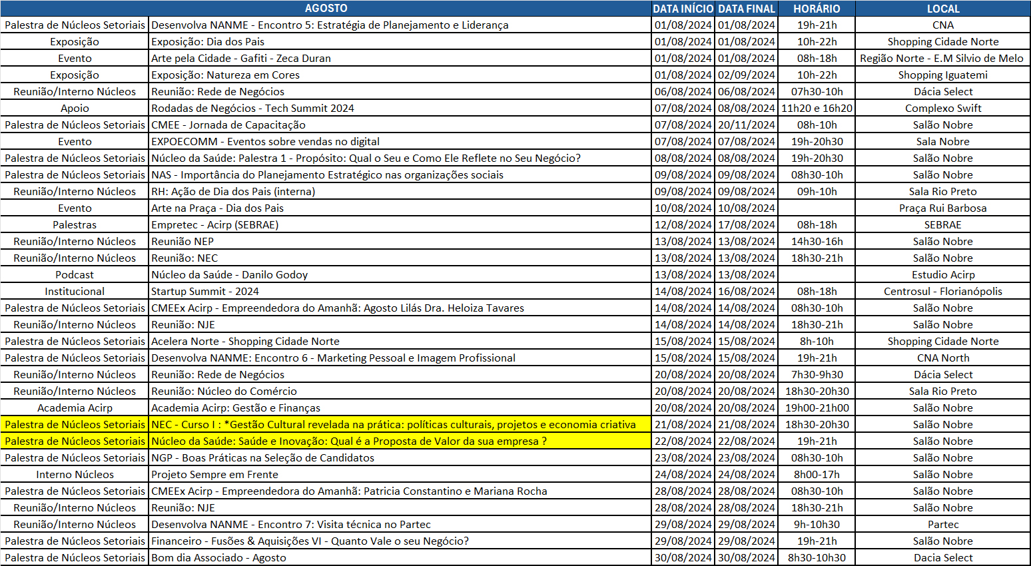Click the '8h00-17h' time cell
The height and width of the screenshot is (566, 1031).
[817, 474]
